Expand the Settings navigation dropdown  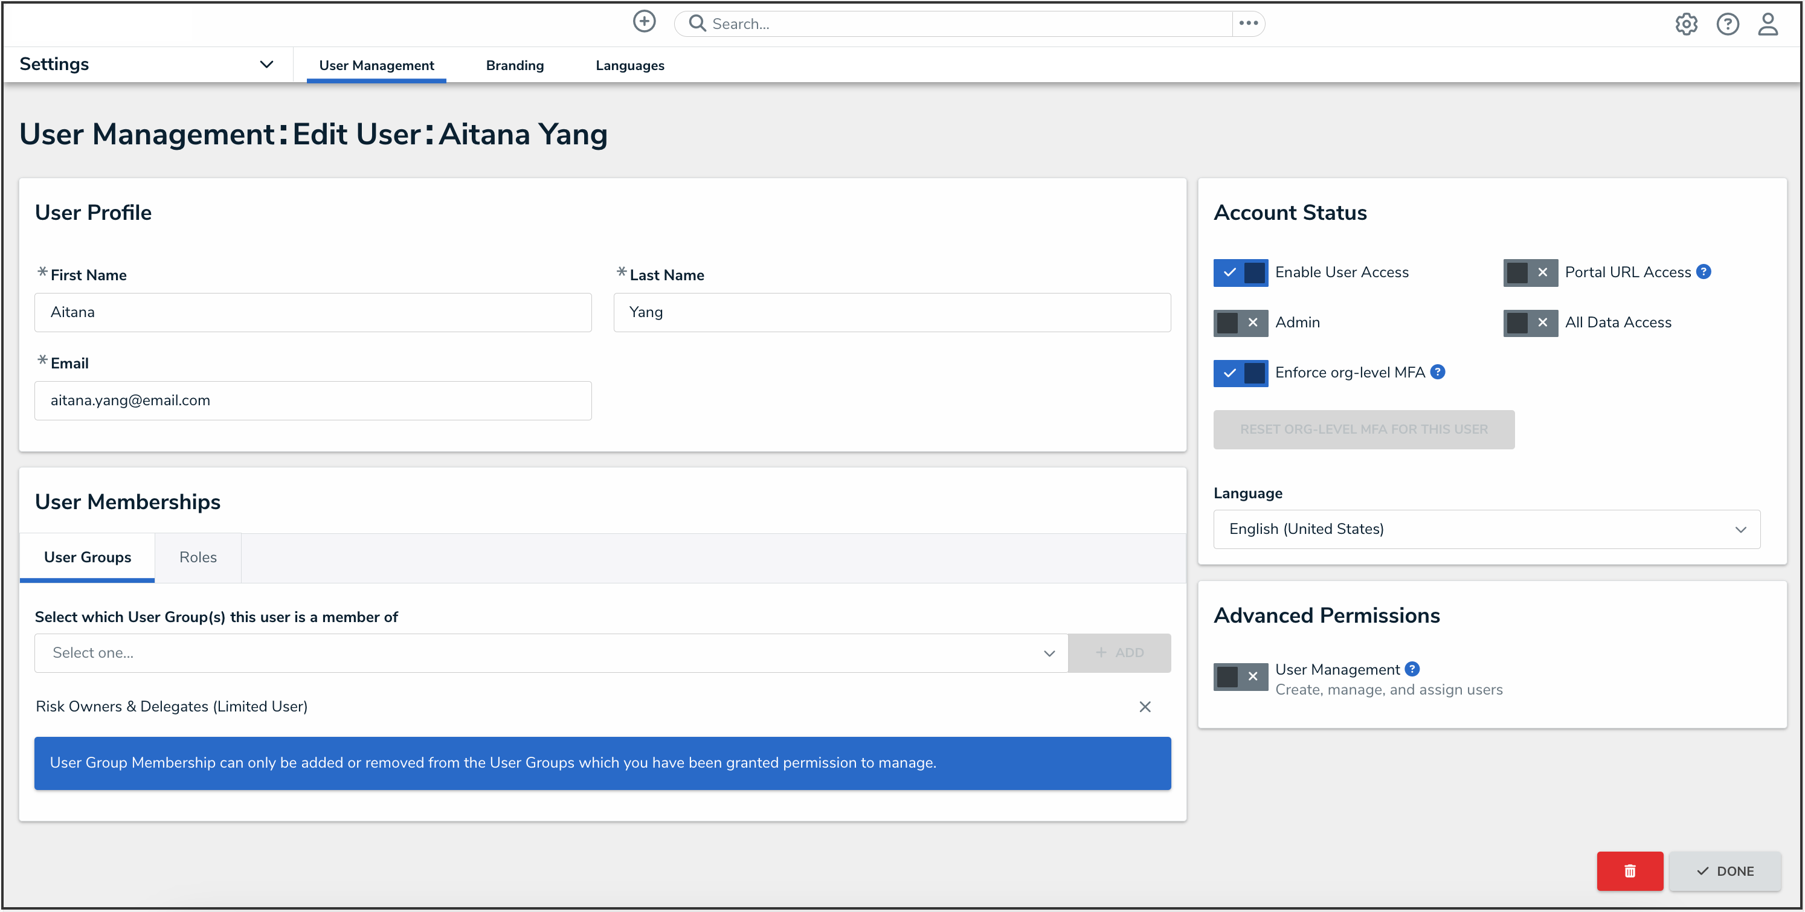pyautogui.click(x=266, y=65)
